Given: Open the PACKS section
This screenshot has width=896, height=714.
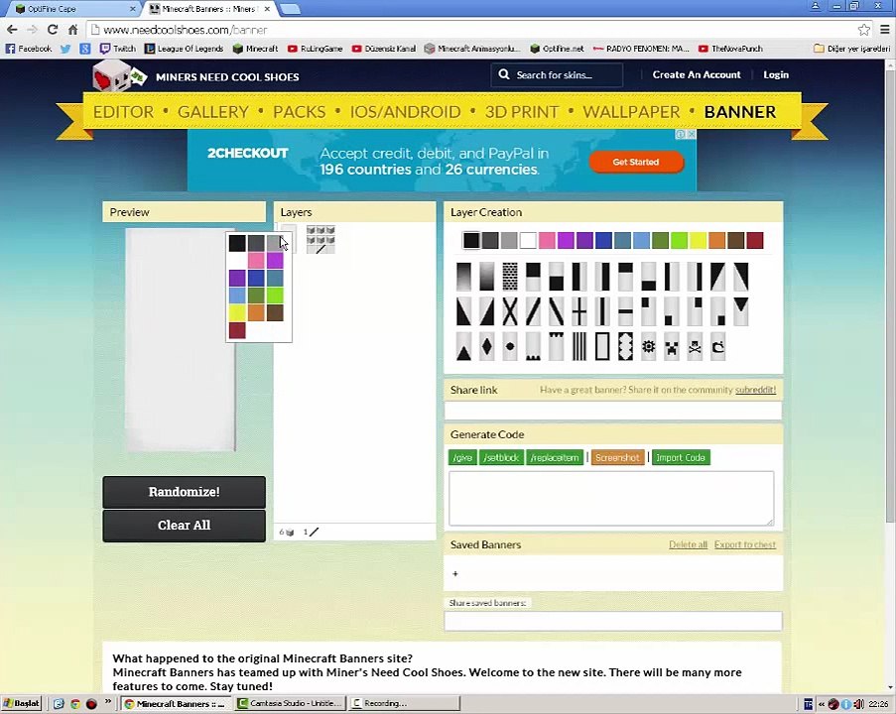Looking at the screenshot, I should pos(299,112).
